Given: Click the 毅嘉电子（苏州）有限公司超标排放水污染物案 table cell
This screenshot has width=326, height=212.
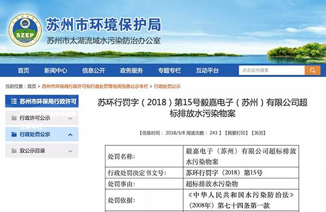Looking at the screenshot, I should pyautogui.click(x=241, y=156).
